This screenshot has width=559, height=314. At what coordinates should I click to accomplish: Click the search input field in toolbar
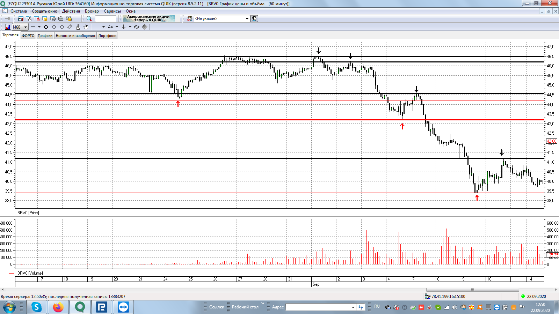(106, 18)
